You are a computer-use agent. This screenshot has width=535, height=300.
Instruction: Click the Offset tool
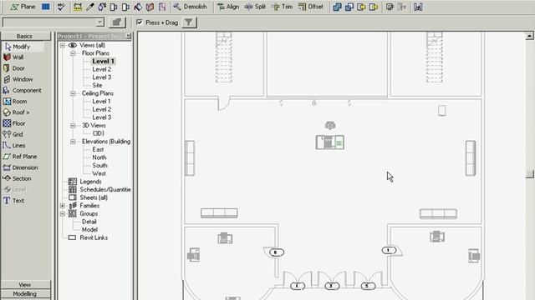pos(310,7)
